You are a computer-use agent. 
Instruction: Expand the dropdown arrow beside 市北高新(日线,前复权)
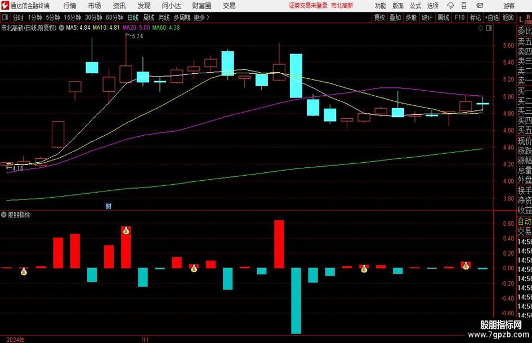[x=61, y=28]
